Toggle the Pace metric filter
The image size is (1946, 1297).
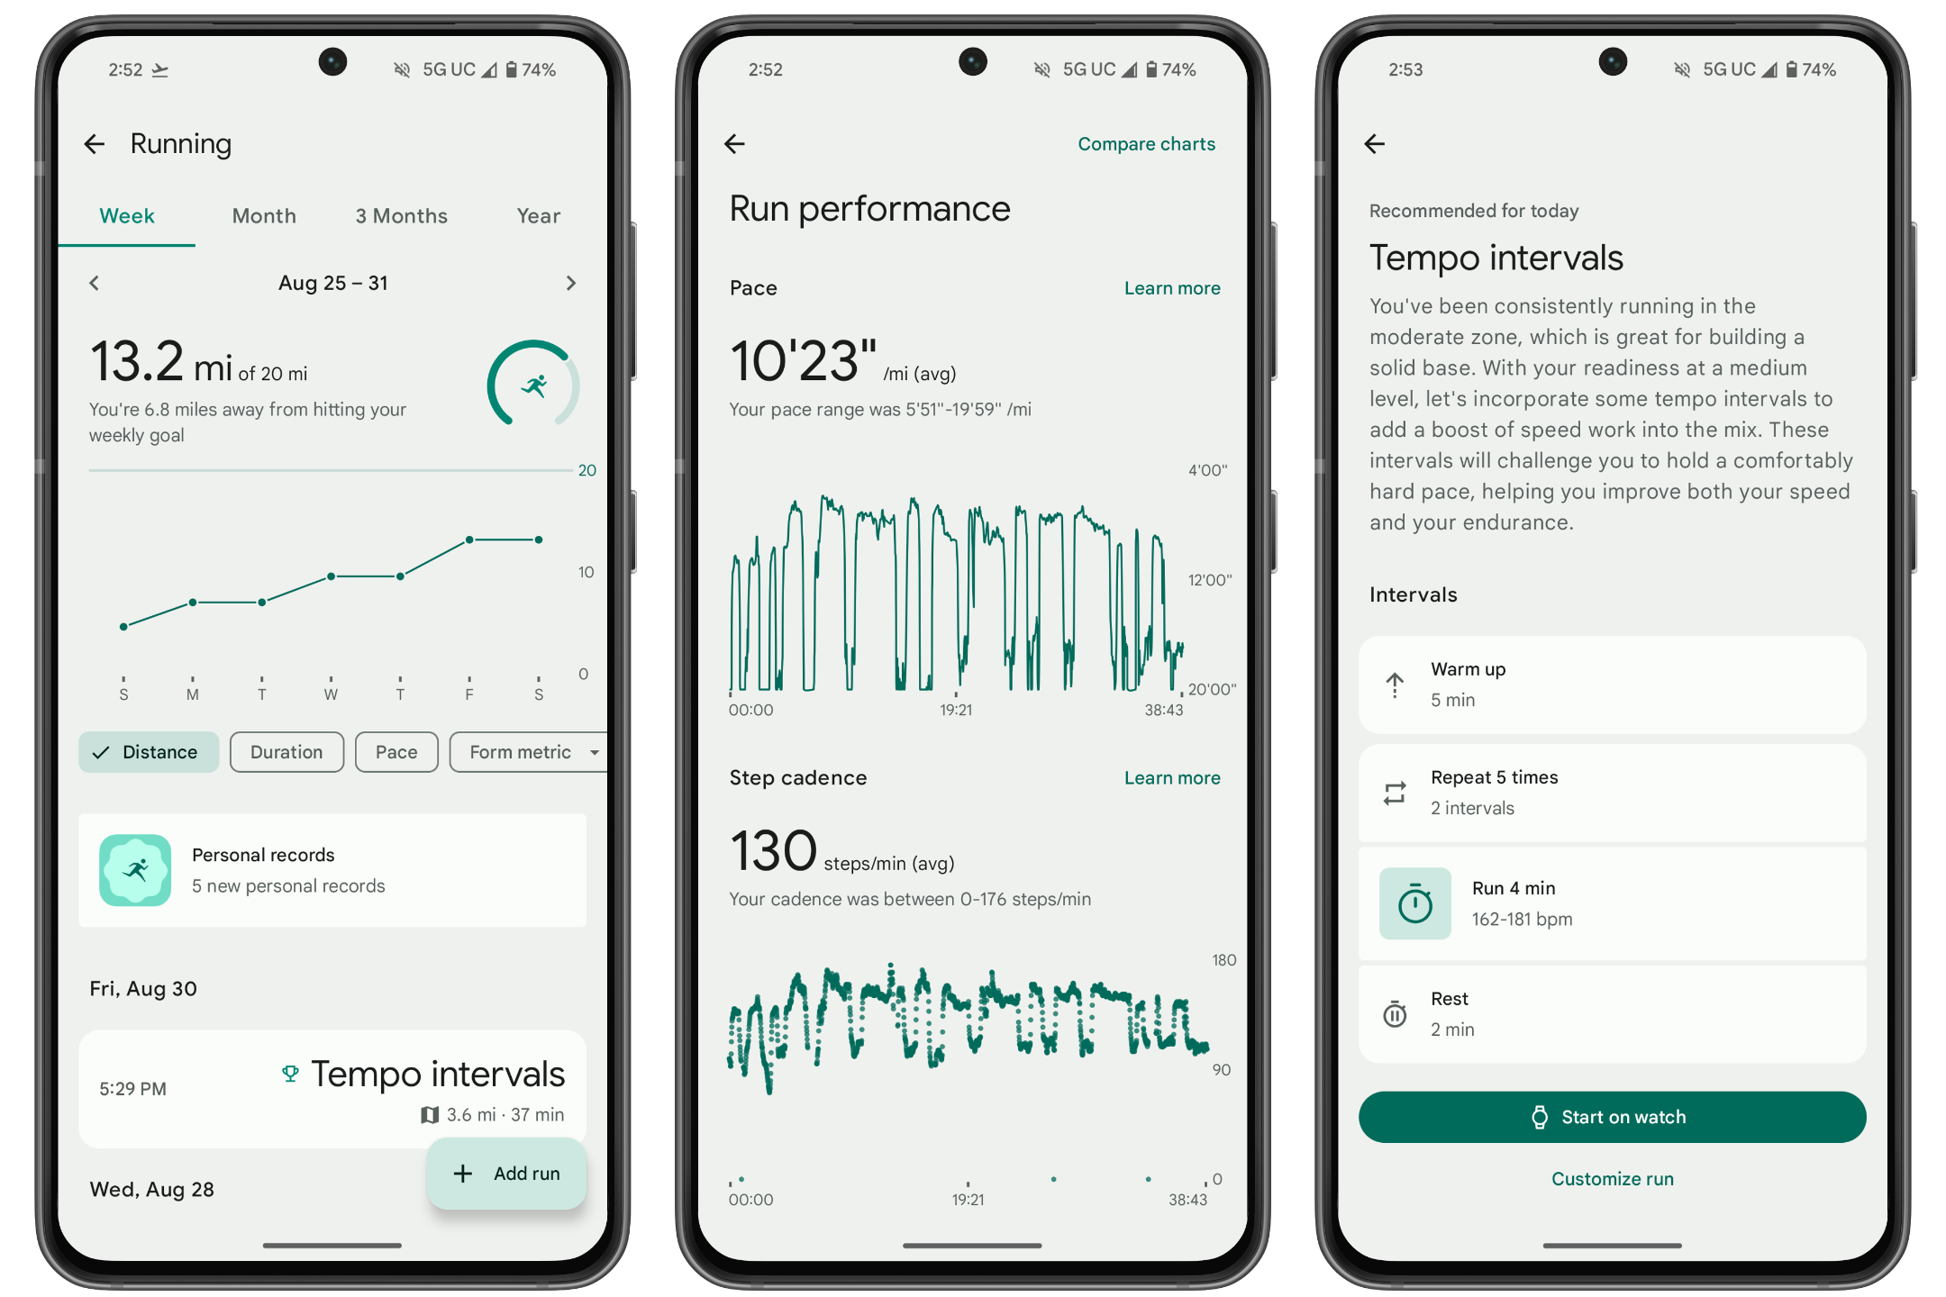pyautogui.click(x=398, y=751)
